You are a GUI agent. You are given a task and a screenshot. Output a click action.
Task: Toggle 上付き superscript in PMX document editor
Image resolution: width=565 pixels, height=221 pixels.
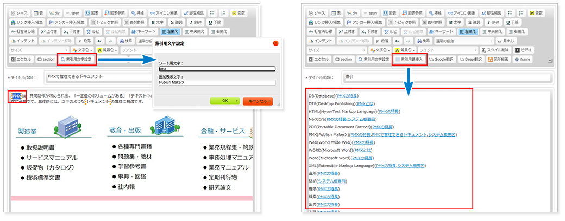click(49, 31)
